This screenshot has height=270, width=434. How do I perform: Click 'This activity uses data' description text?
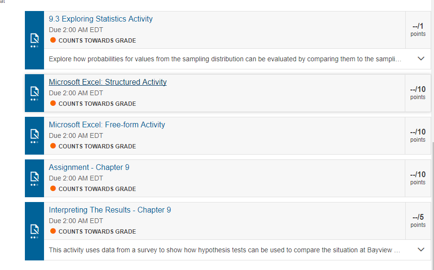coord(224,250)
